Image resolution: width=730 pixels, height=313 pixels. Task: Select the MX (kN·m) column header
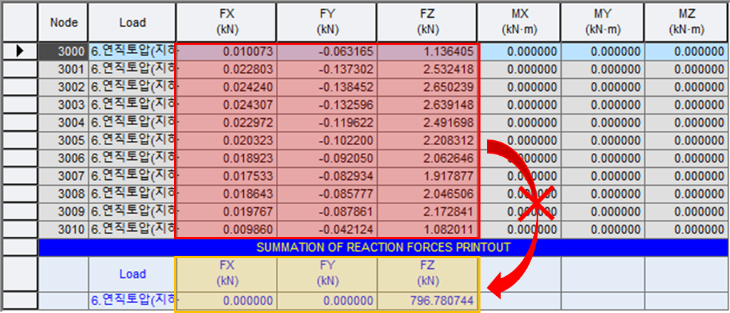click(x=519, y=22)
